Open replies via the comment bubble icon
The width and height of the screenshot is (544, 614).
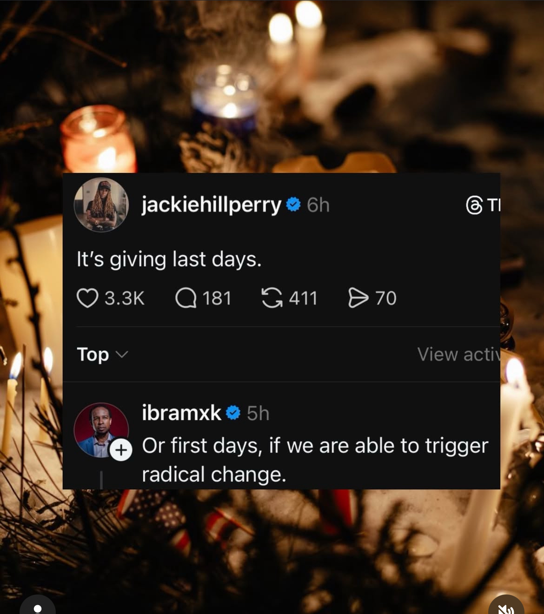click(x=186, y=298)
